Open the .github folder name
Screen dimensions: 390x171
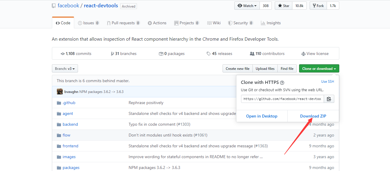[69, 103]
